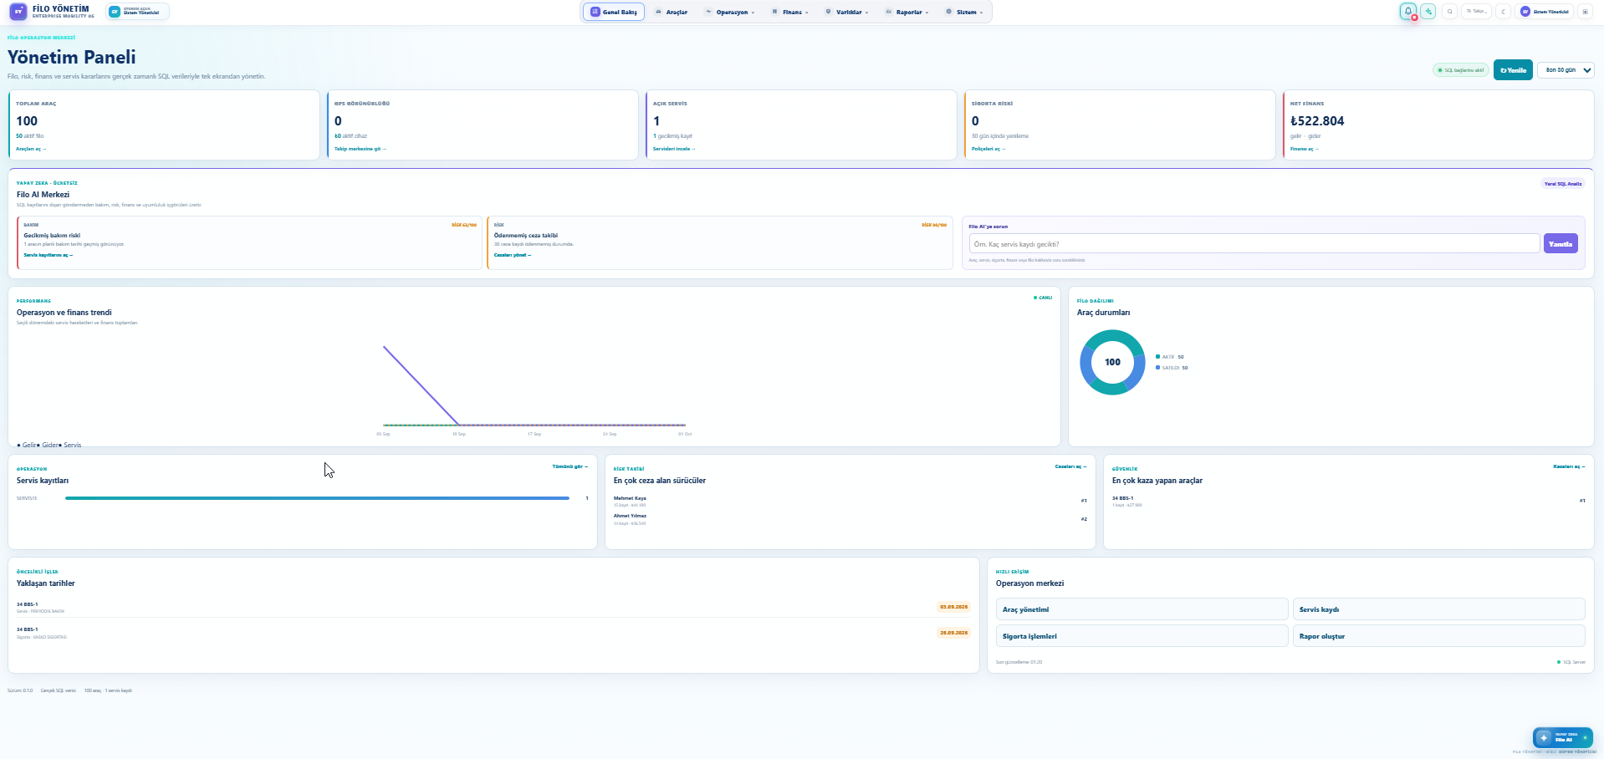The width and height of the screenshot is (1604, 759).
Task: Click the rightmost header panel icon
Action: coord(1585,12)
